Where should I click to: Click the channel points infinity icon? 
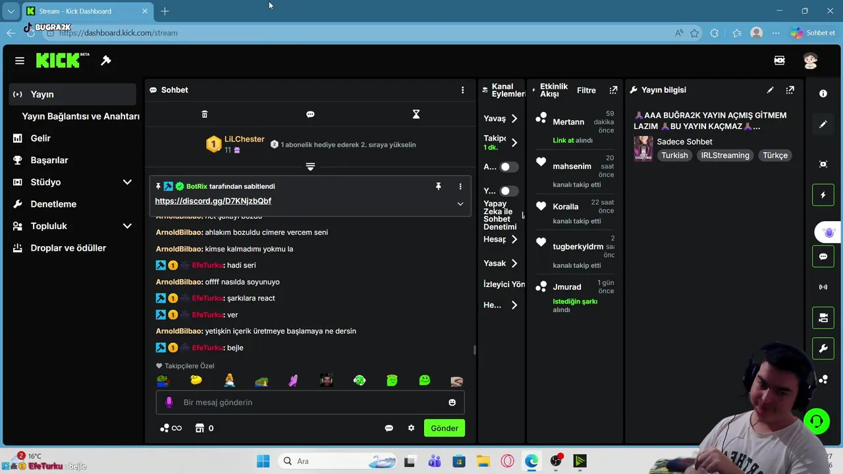tap(171, 428)
